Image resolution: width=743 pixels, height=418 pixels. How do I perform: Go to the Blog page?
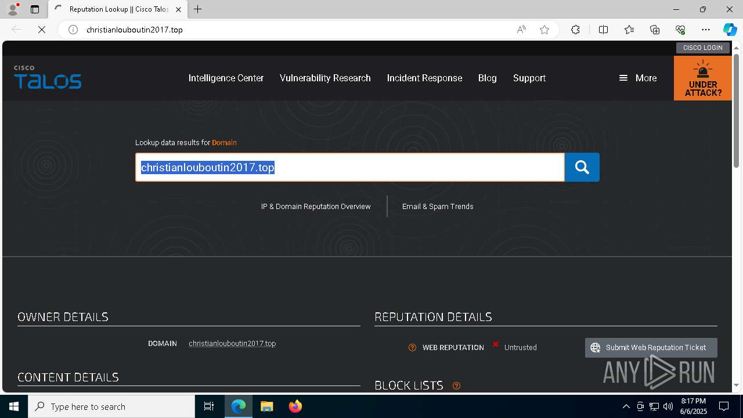(x=488, y=78)
